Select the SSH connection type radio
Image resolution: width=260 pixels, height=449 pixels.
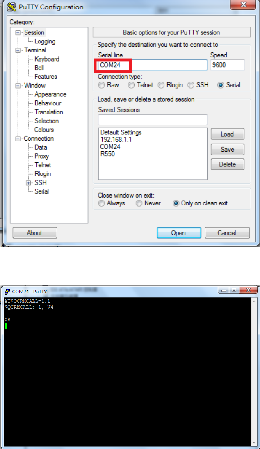pyautogui.click(x=191, y=85)
